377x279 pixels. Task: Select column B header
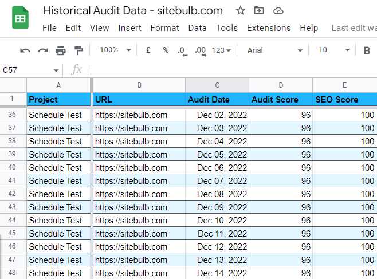coord(139,85)
